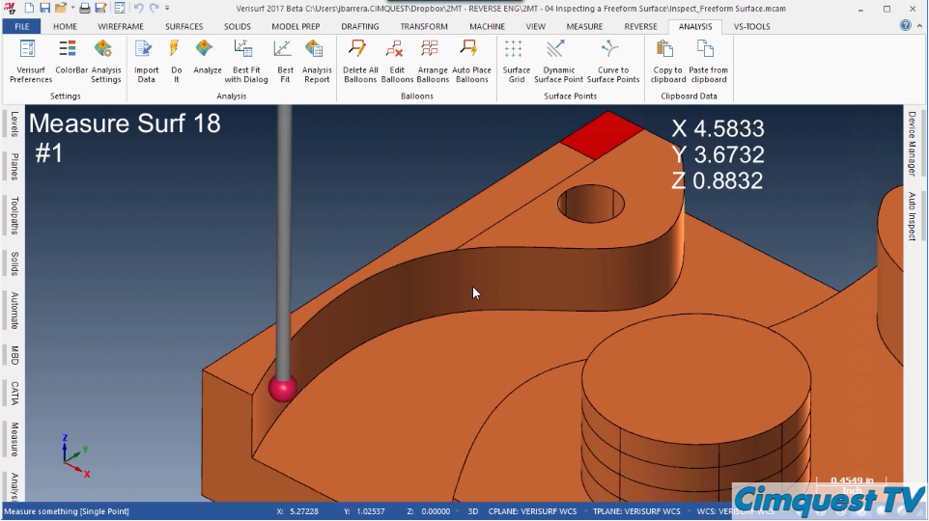Open the VS-TOOLS tab
Screen dimensions: 929x521
[x=751, y=26]
